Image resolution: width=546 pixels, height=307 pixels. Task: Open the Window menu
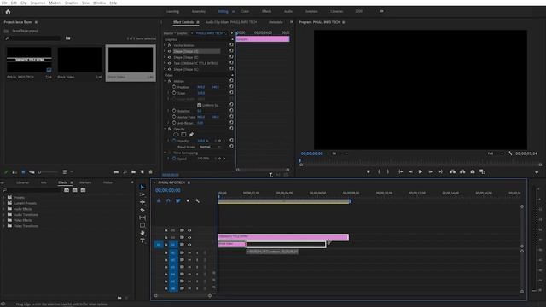click(x=99, y=3)
